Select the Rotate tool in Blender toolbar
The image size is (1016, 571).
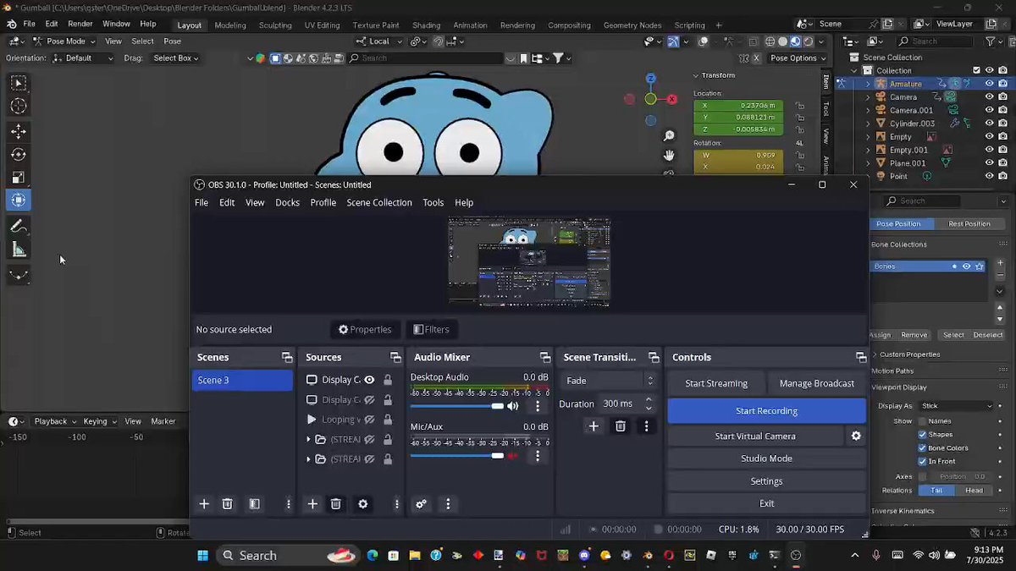(x=18, y=155)
